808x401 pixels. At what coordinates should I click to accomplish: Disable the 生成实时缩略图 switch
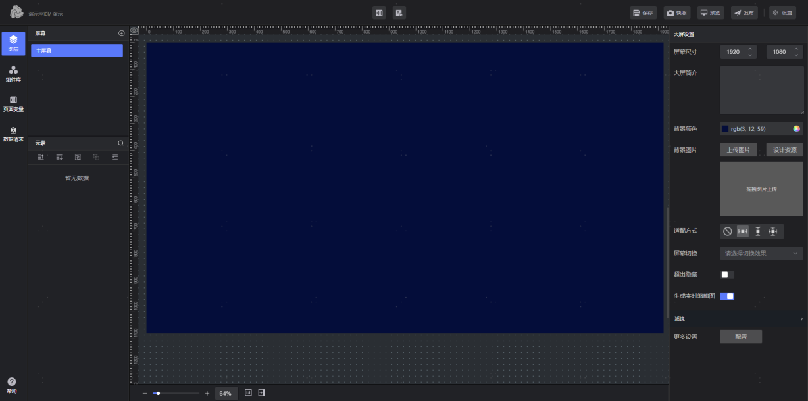click(727, 296)
